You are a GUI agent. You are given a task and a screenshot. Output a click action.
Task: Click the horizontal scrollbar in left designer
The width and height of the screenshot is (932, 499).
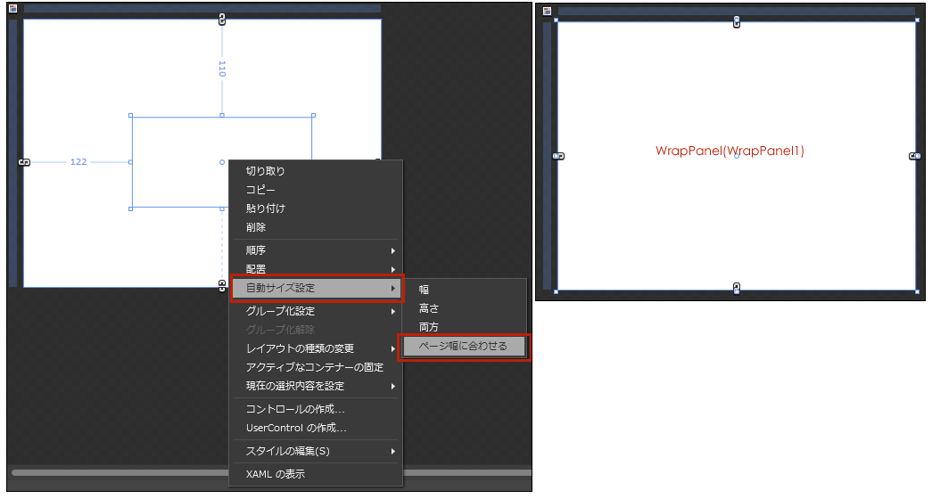120,473
